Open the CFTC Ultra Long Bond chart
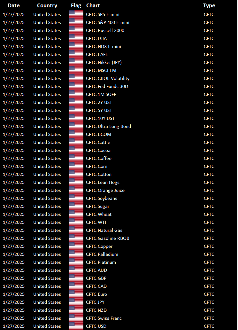This screenshot has height=330, width=238. tap(108, 126)
